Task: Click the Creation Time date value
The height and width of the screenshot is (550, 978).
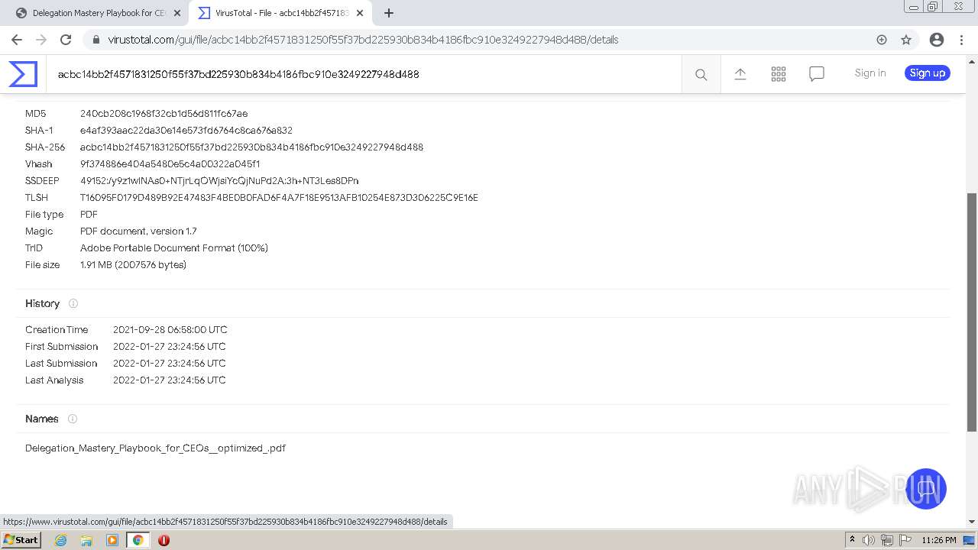Action: [x=170, y=330]
